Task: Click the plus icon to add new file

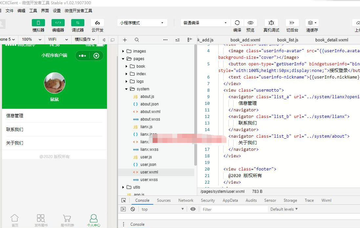Action: click(x=125, y=40)
